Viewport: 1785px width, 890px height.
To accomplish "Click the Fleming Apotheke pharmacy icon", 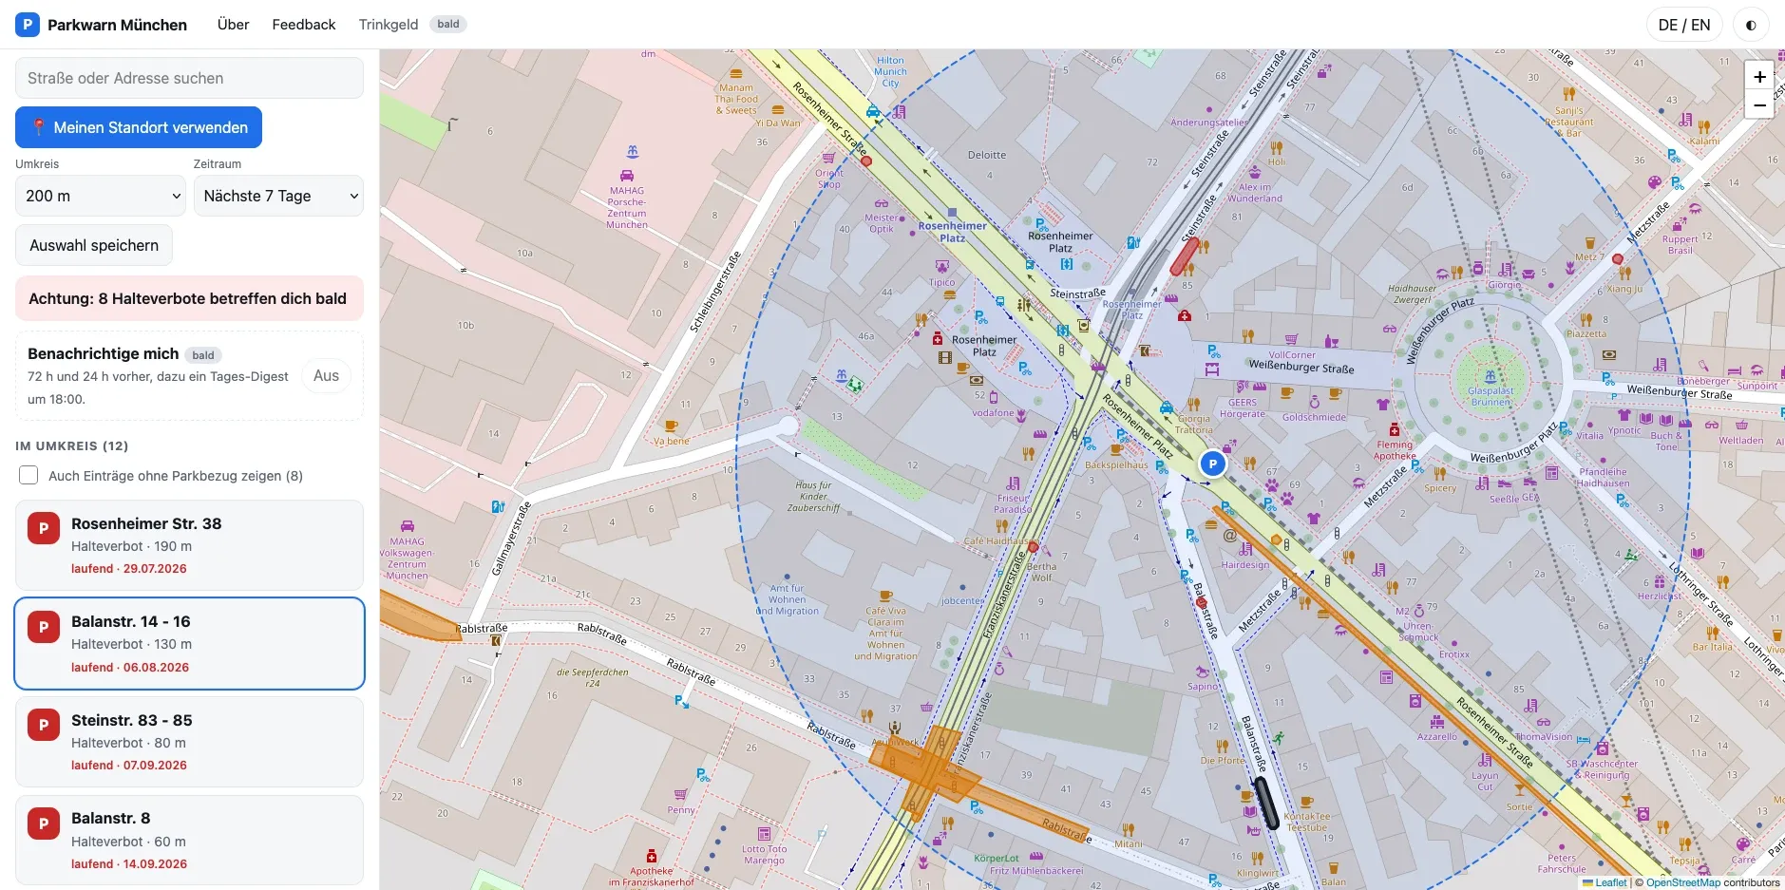I will click(1394, 429).
